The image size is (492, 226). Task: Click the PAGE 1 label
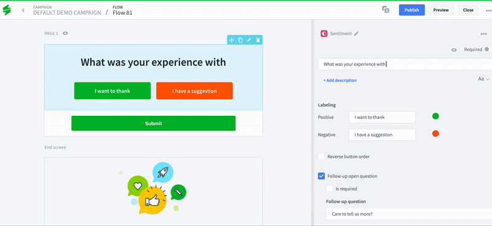coord(51,33)
